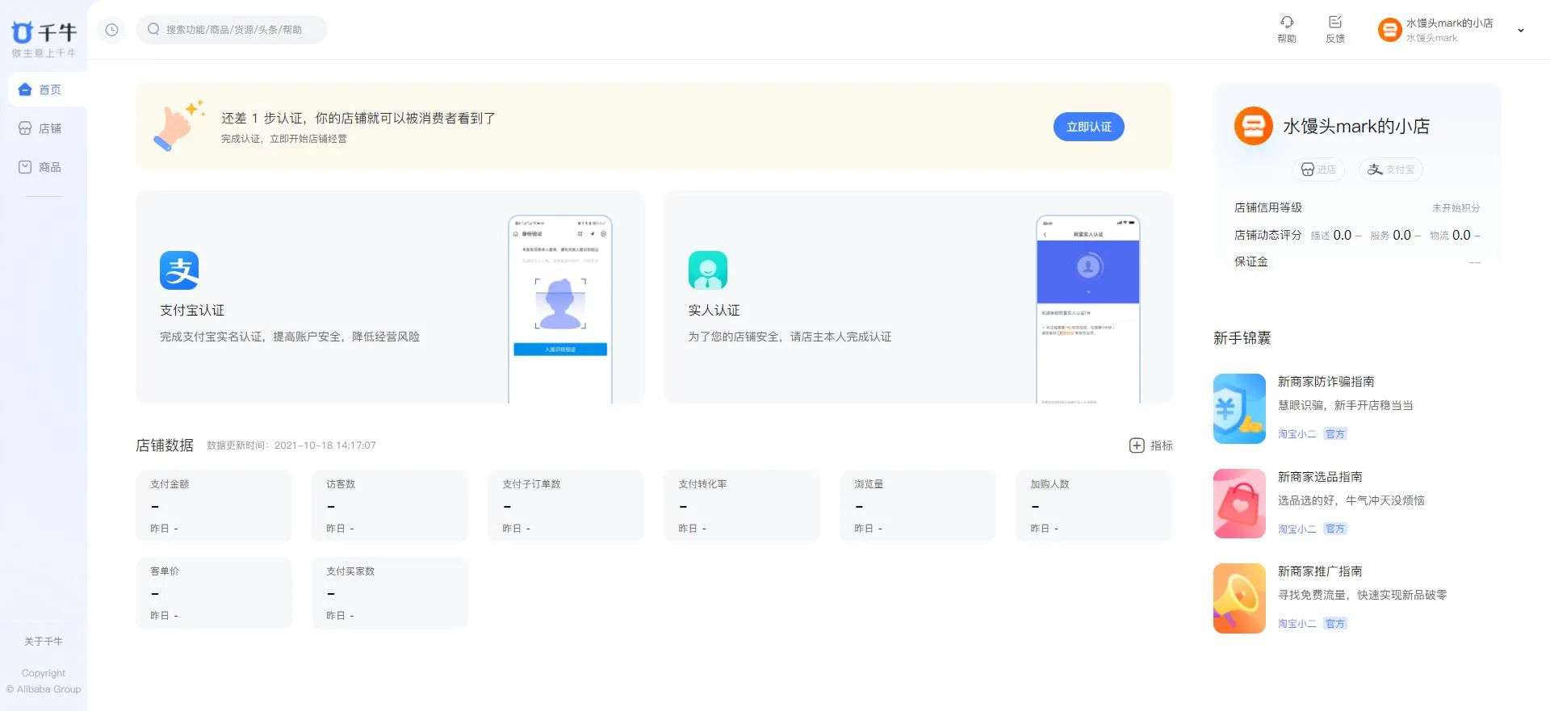Click the 支付金额 data card
Screen dimensions: 1550x711
tap(214, 506)
